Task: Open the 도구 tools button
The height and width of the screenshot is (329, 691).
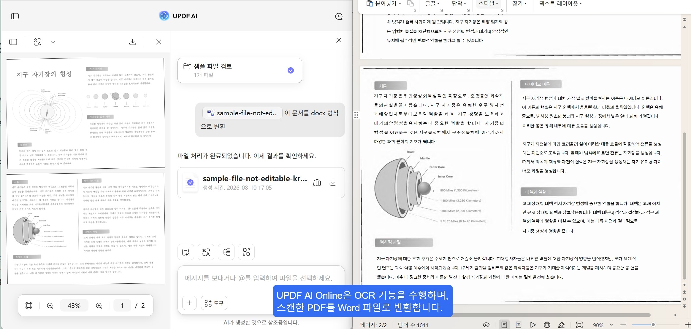Action: [214, 303]
